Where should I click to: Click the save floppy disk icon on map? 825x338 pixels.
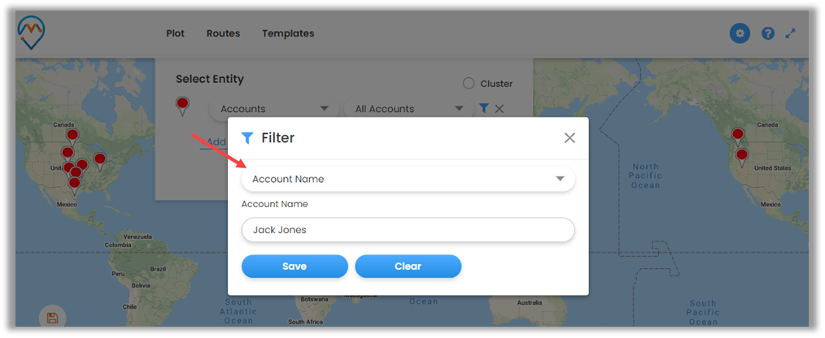[x=52, y=317]
